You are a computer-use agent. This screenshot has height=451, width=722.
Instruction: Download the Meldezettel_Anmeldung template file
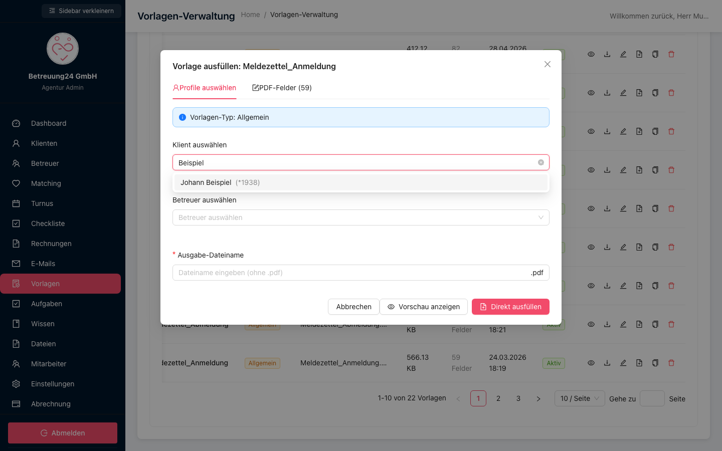pyautogui.click(x=607, y=363)
